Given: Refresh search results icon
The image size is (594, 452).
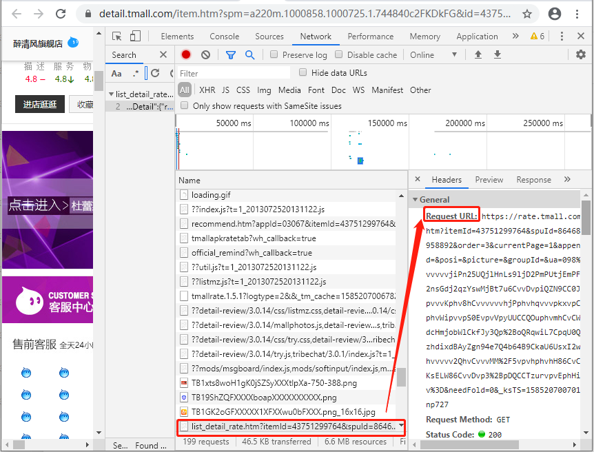Looking at the screenshot, I should click(x=155, y=73).
